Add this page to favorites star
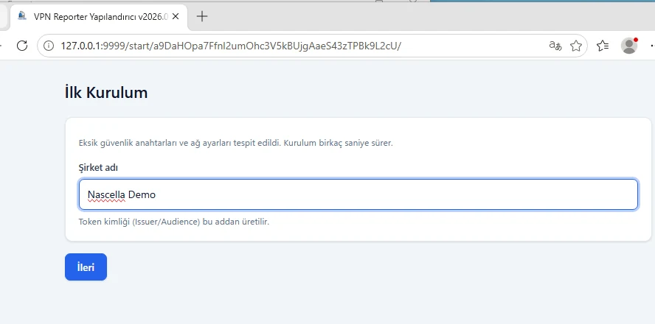Image resolution: width=655 pixels, height=324 pixels. pyautogui.click(x=576, y=46)
